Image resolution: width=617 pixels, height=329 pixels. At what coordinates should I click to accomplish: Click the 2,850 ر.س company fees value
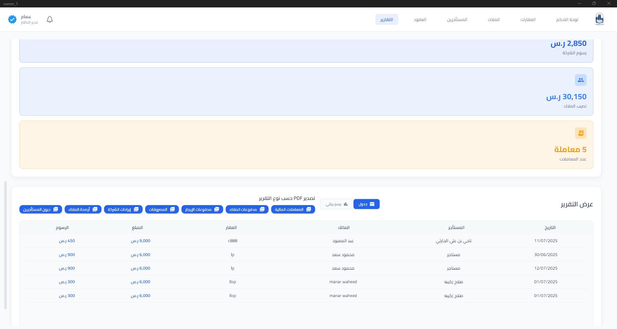[x=568, y=43]
